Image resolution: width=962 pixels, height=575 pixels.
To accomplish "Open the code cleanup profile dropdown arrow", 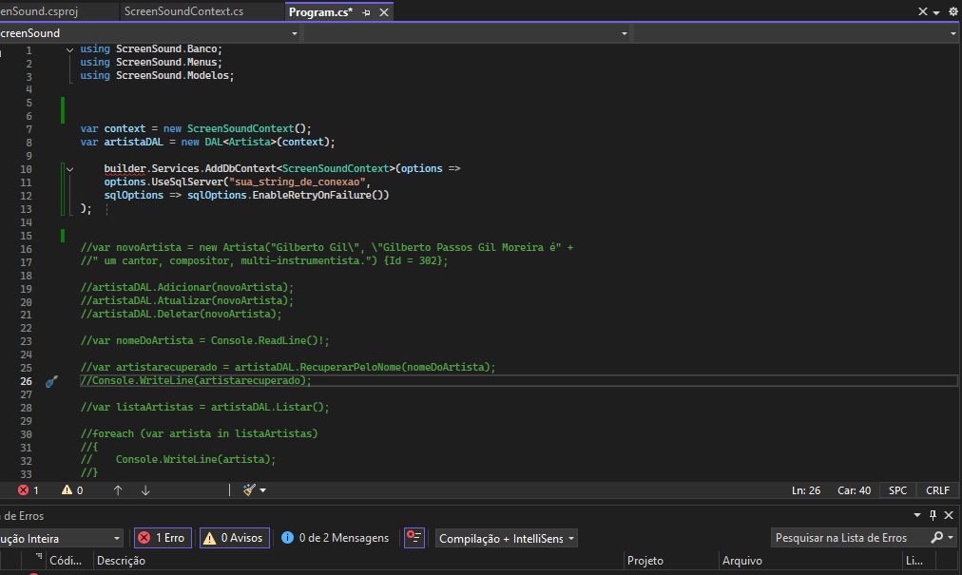I will (x=262, y=490).
